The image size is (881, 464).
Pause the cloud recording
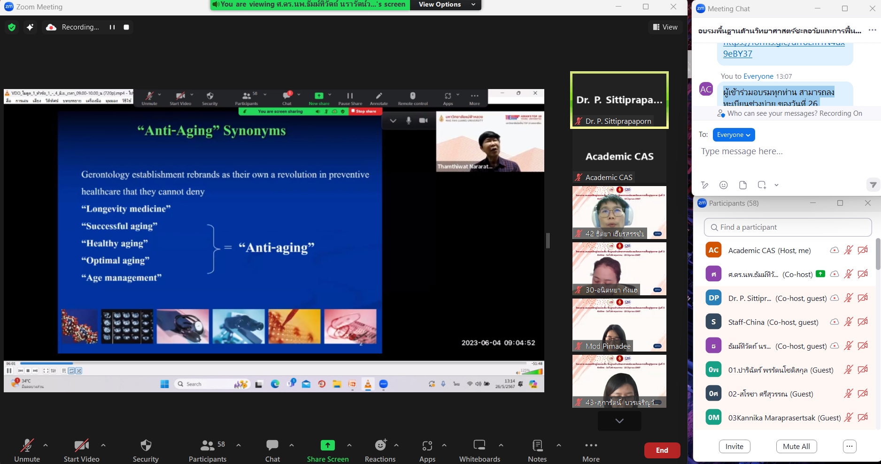tap(112, 27)
